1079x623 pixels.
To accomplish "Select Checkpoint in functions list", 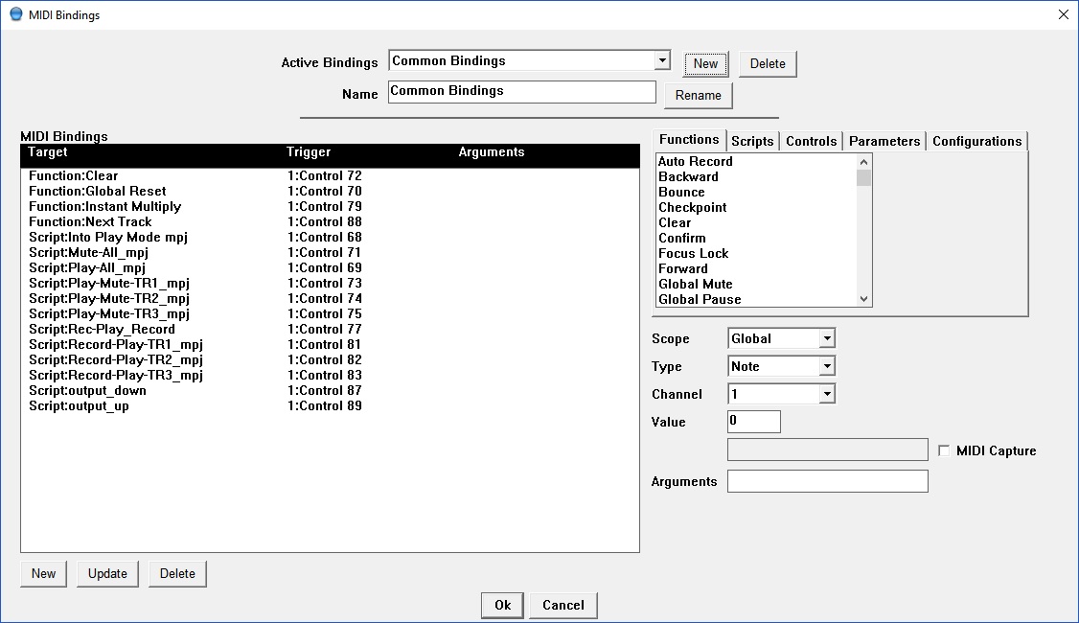I will click(x=756, y=207).
